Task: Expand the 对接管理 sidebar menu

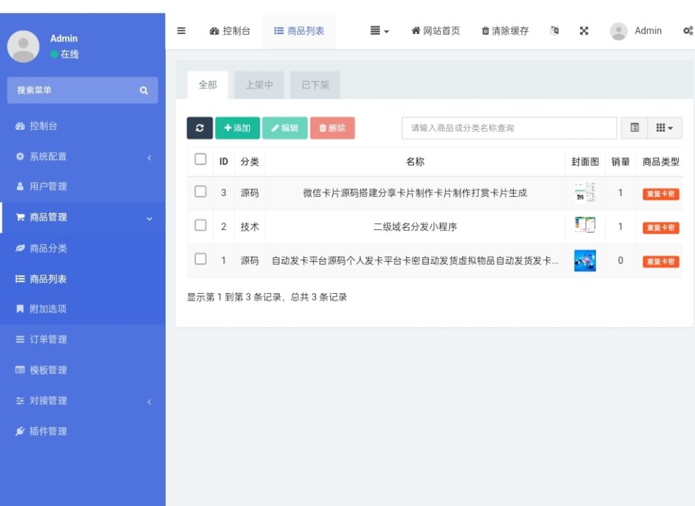Action: (82, 401)
